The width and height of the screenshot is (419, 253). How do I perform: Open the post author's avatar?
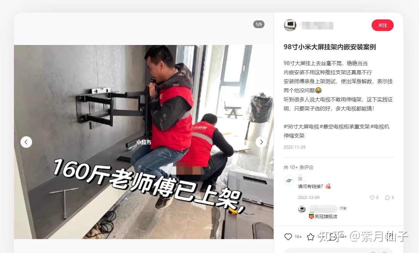pos(290,25)
